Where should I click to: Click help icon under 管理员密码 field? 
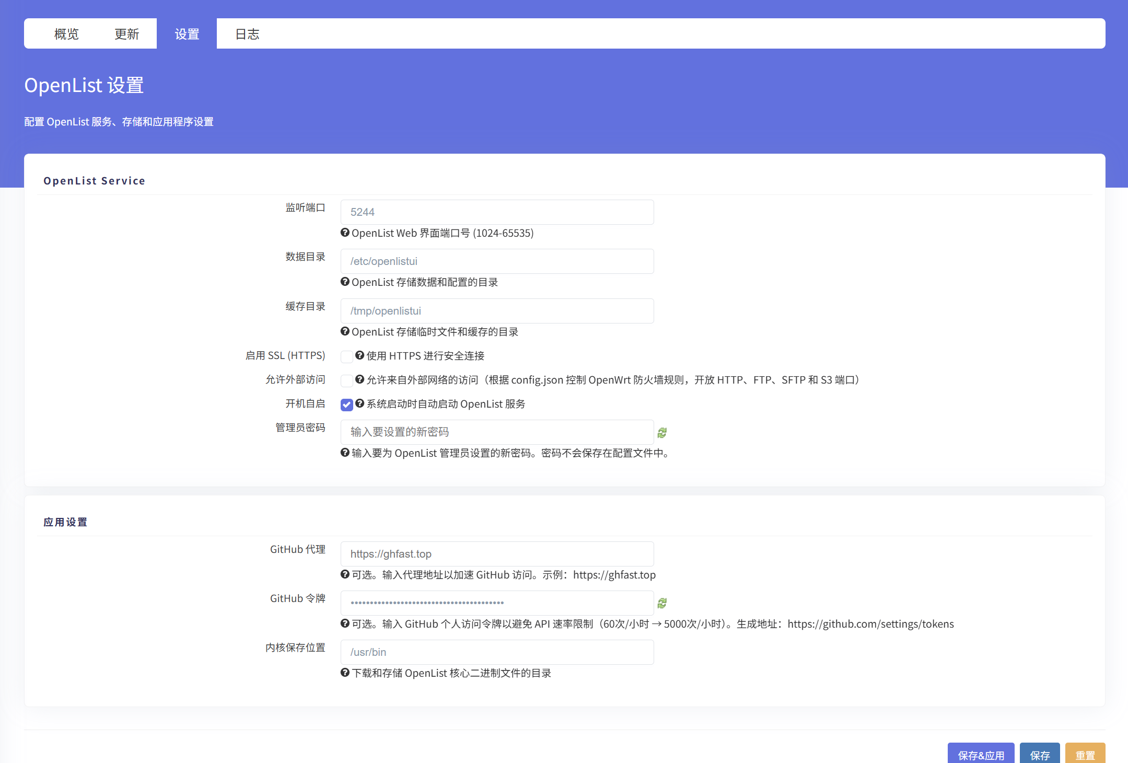345,453
